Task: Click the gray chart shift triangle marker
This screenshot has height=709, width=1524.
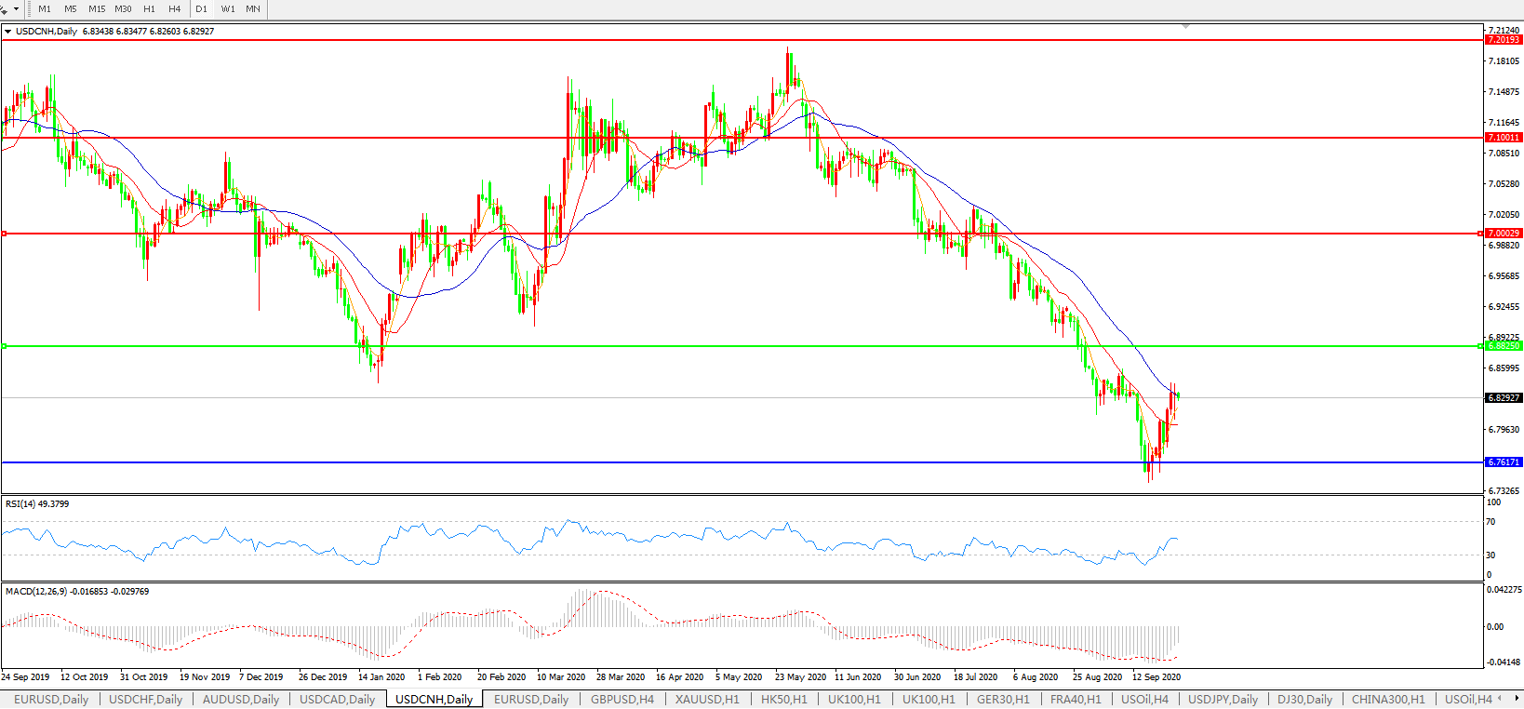Action: pyautogui.click(x=1185, y=27)
